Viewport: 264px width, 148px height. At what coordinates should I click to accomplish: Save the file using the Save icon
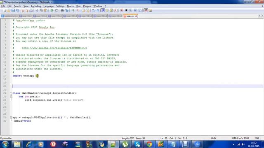(13, 10)
